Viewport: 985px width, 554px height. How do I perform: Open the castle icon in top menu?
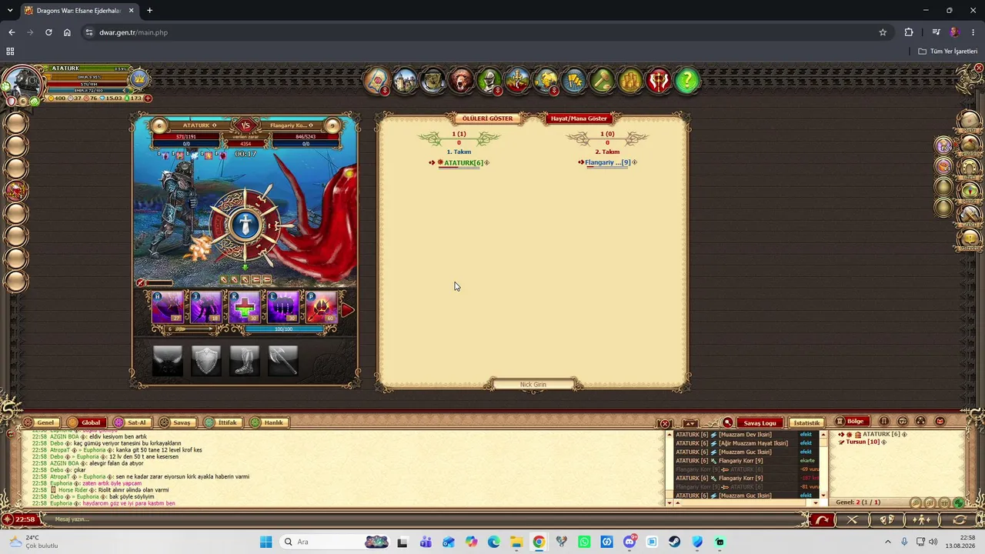(x=405, y=80)
